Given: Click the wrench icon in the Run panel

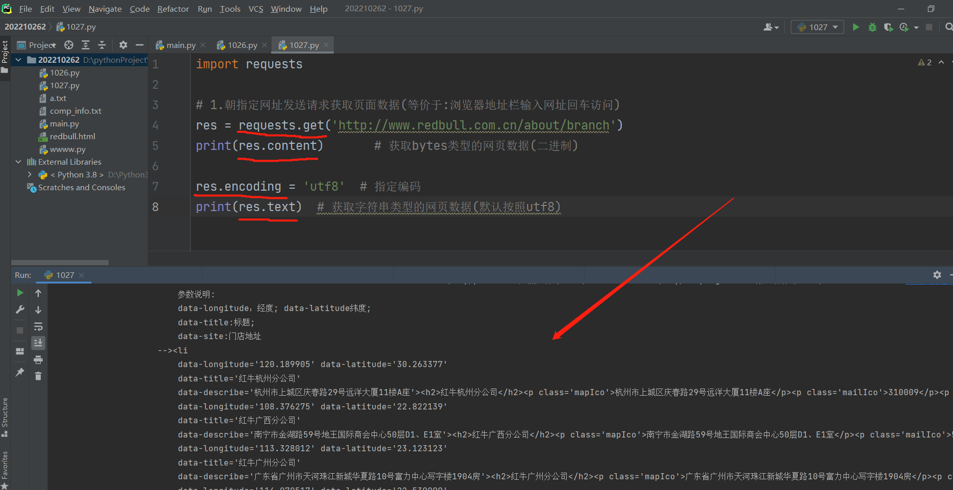Looking at the screenshot, I should (20, 310).
